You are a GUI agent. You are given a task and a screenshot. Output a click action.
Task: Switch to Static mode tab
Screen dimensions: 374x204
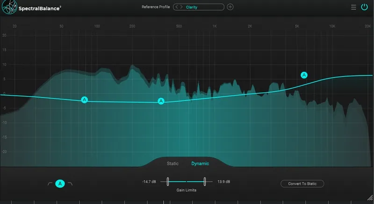[x=173, y=164]
